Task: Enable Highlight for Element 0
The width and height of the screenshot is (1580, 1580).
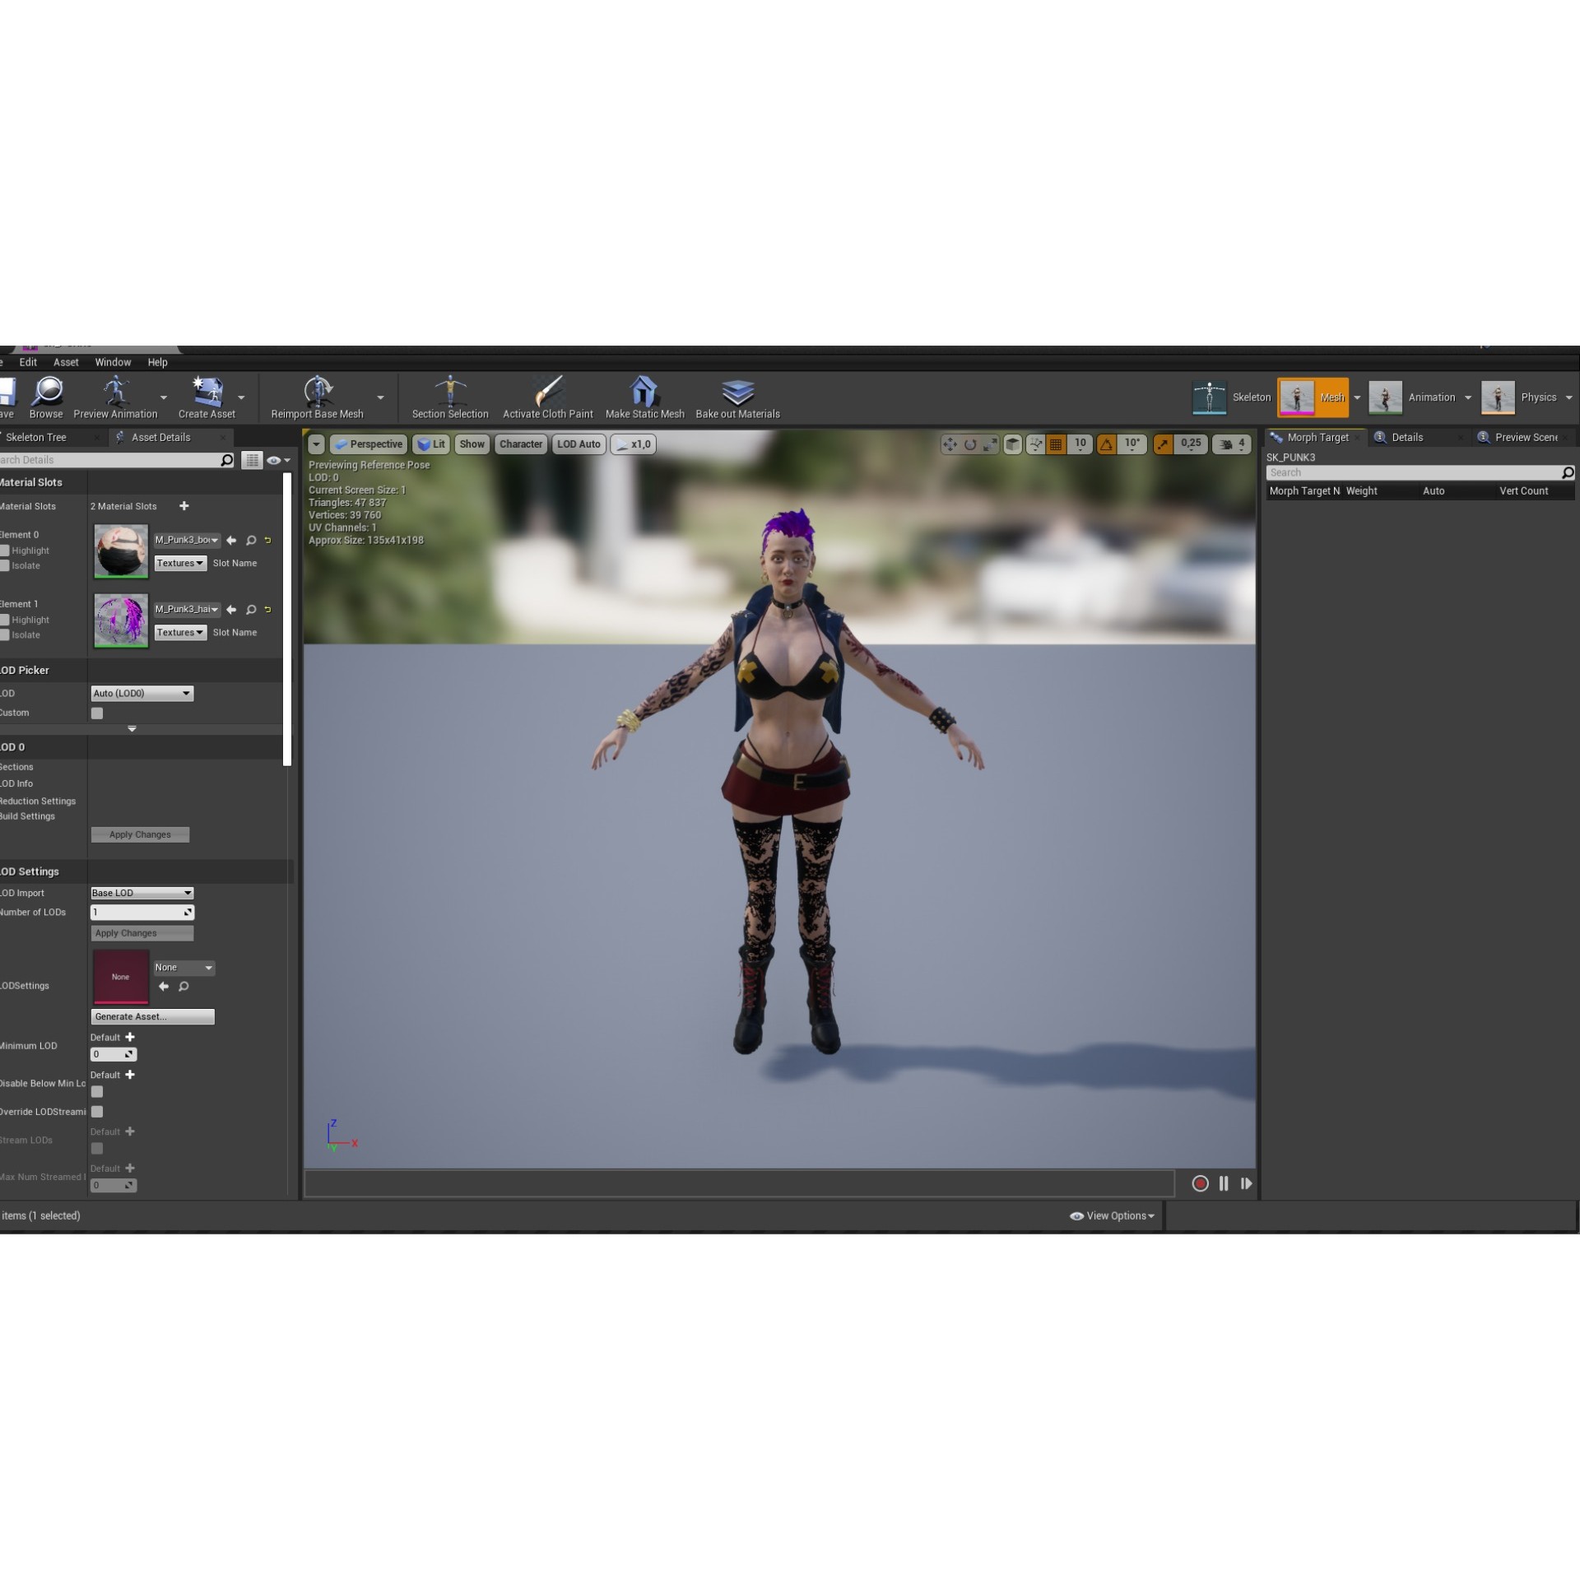Action: point(5,551)
